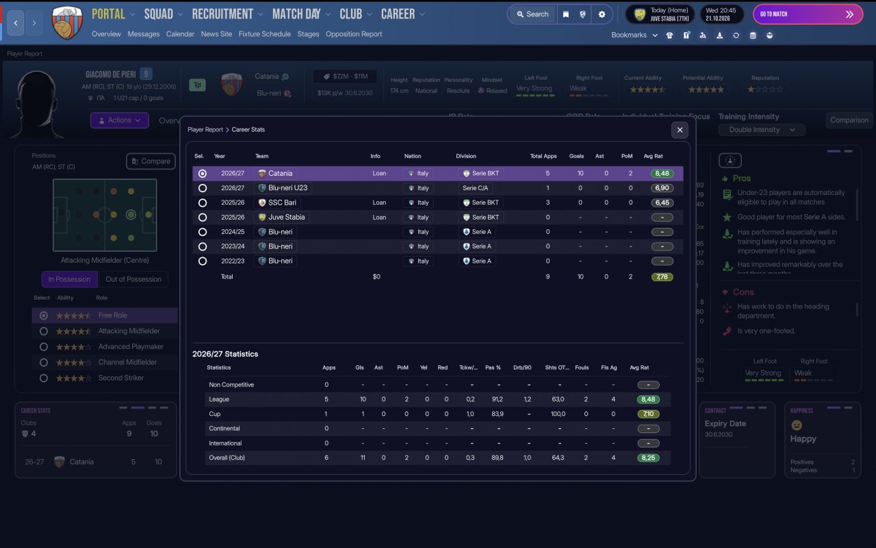The height and width of the screenshot is (548, 876).
Task: Select the Attacking Midfielder role radio
Action: [x=44, y=331]
